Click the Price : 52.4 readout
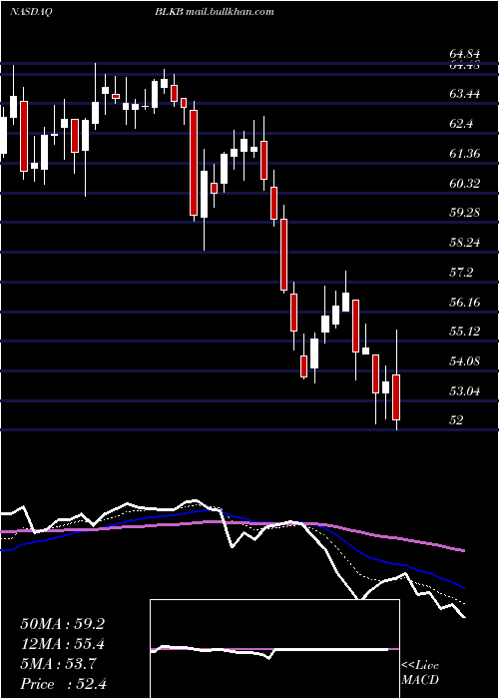This screenshot has height=699, width=499. (63, 684)
